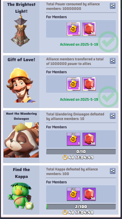The image size is (122, 219).
Task: Click the pagoda tower image
Action: tap(20, 30)
